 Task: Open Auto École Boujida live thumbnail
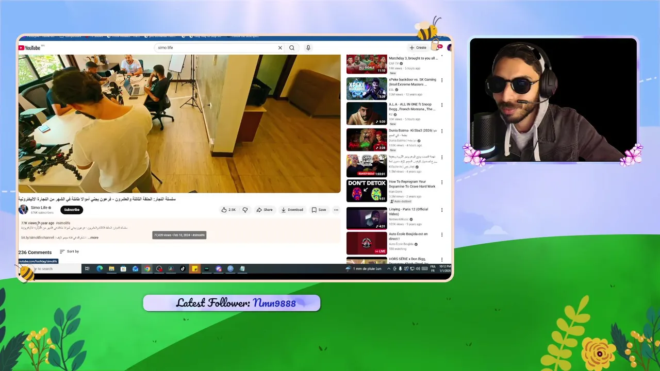(367, 243)
